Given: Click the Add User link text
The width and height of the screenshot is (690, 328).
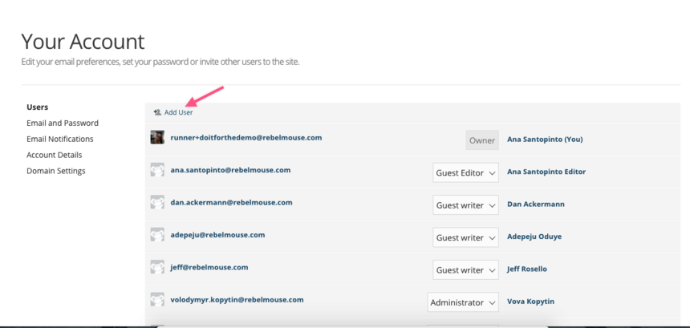Looking at the screenshot, I should tap(178, 112).
